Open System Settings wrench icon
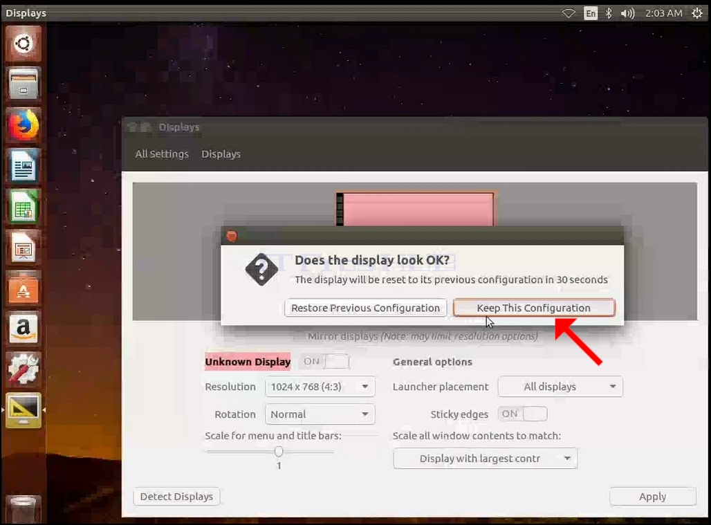711x525 pixels. (x=23, y=369)
